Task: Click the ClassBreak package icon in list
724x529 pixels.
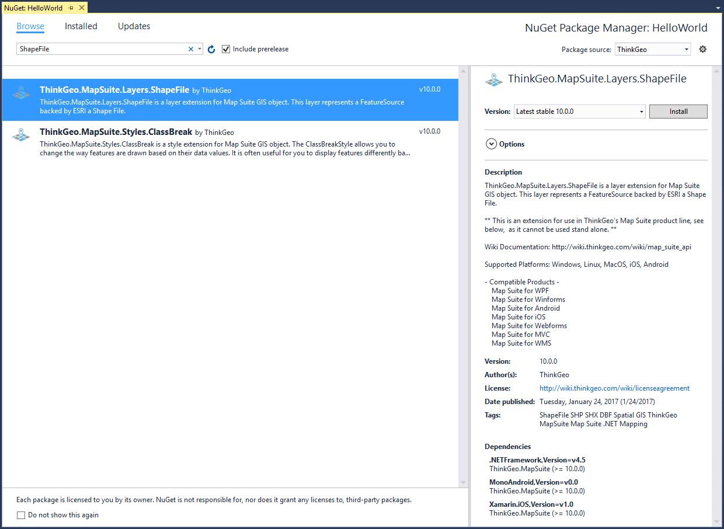Action: pyautogui.click(x=21, y=134)
